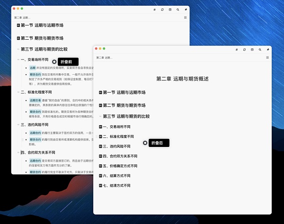Click the 第二章 远期… breadcrumb in front window
284x224 pixels.
104,58
